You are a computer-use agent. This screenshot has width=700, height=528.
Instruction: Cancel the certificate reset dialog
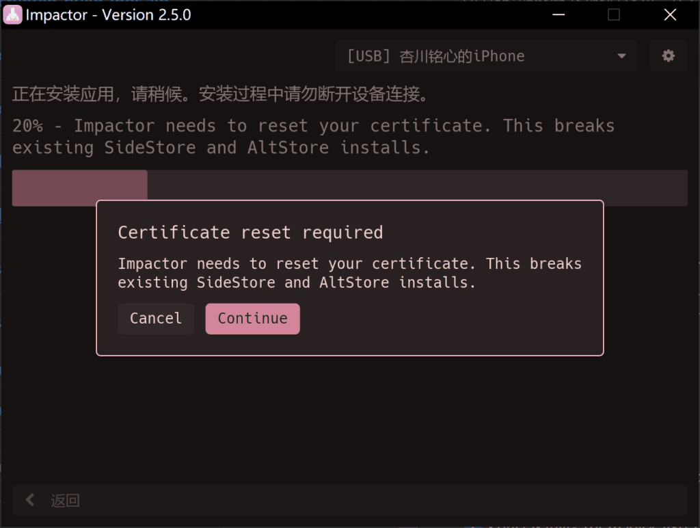click(x=156, y=319)
